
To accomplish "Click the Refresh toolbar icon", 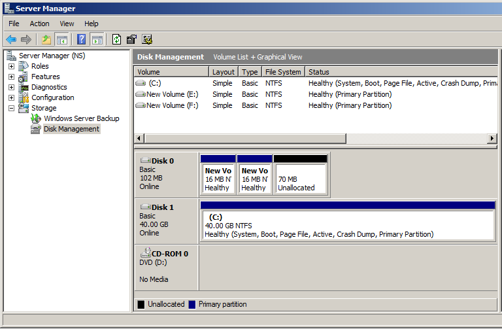I will (x=116, y=39).
